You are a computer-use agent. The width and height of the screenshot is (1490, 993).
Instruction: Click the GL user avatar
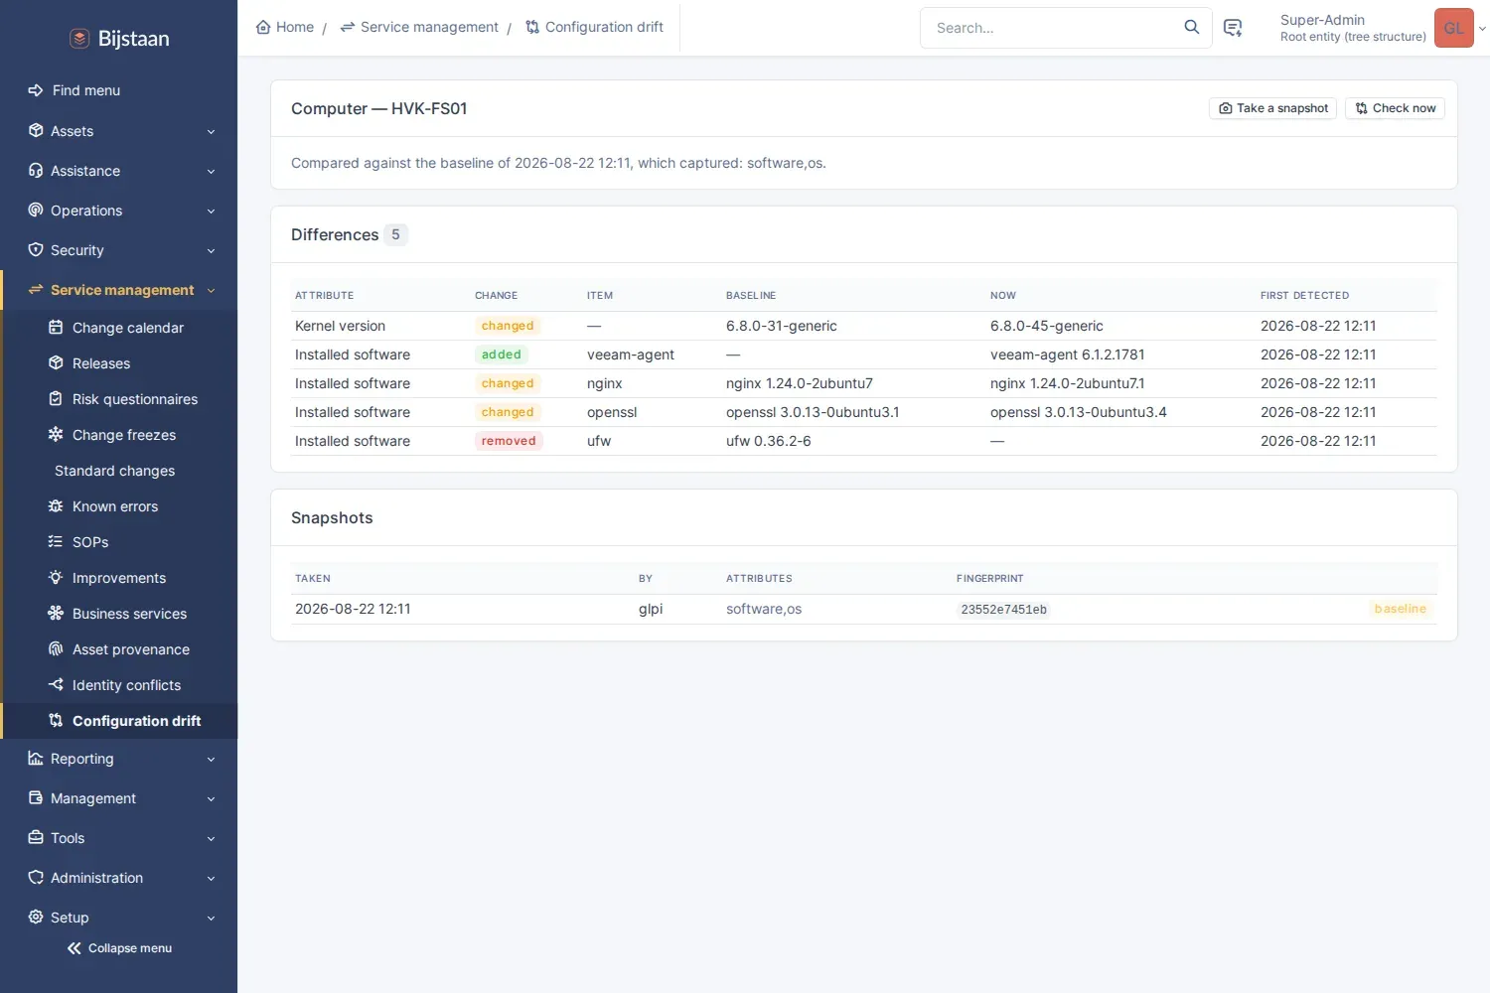1454,28
